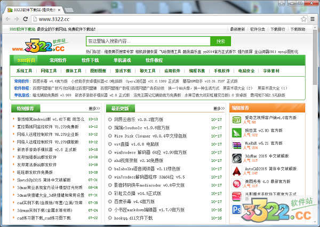320x227 pixels.
Task: Click the site search input field
Action: [x=147, y=41]
